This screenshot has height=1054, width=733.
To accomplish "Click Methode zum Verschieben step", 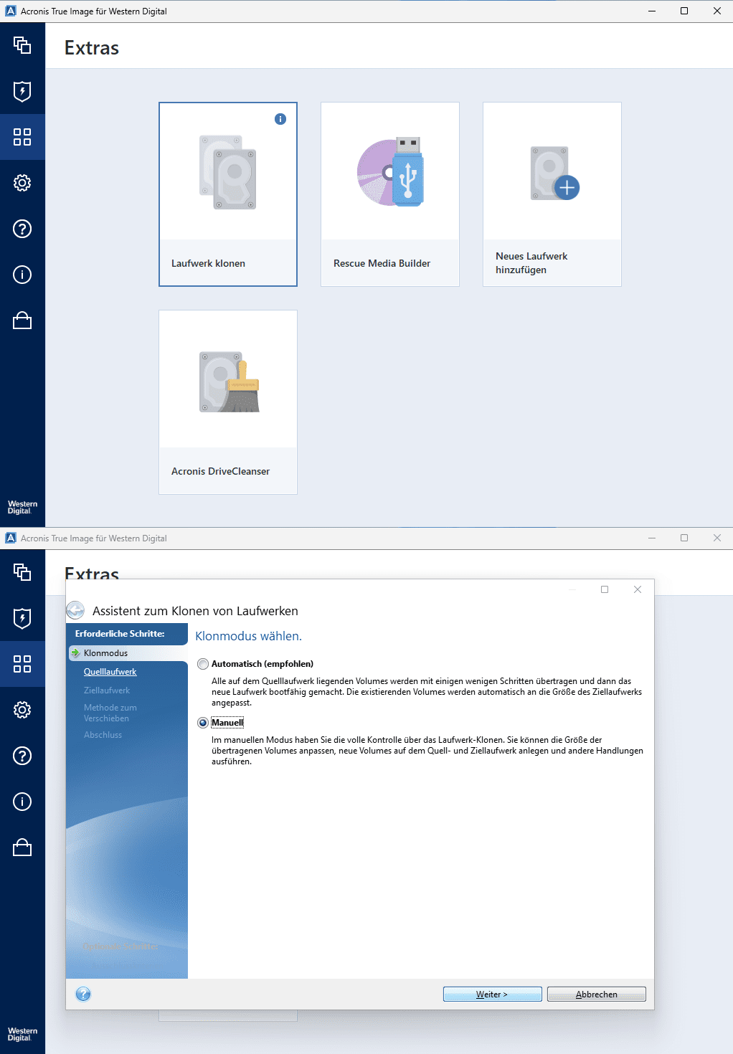I will point(110,713).
